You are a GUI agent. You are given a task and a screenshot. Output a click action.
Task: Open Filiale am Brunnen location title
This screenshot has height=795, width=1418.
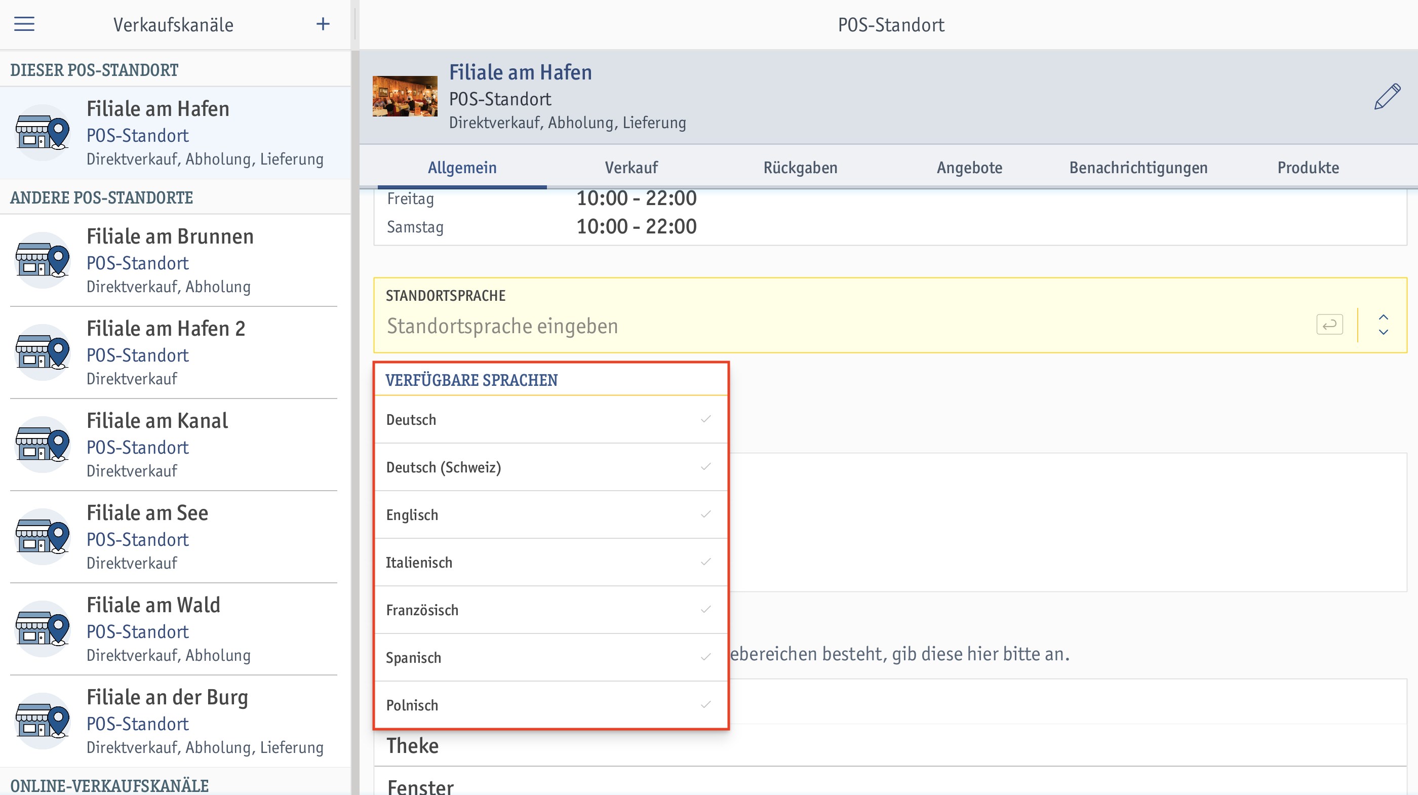click(x=170, y=236)
